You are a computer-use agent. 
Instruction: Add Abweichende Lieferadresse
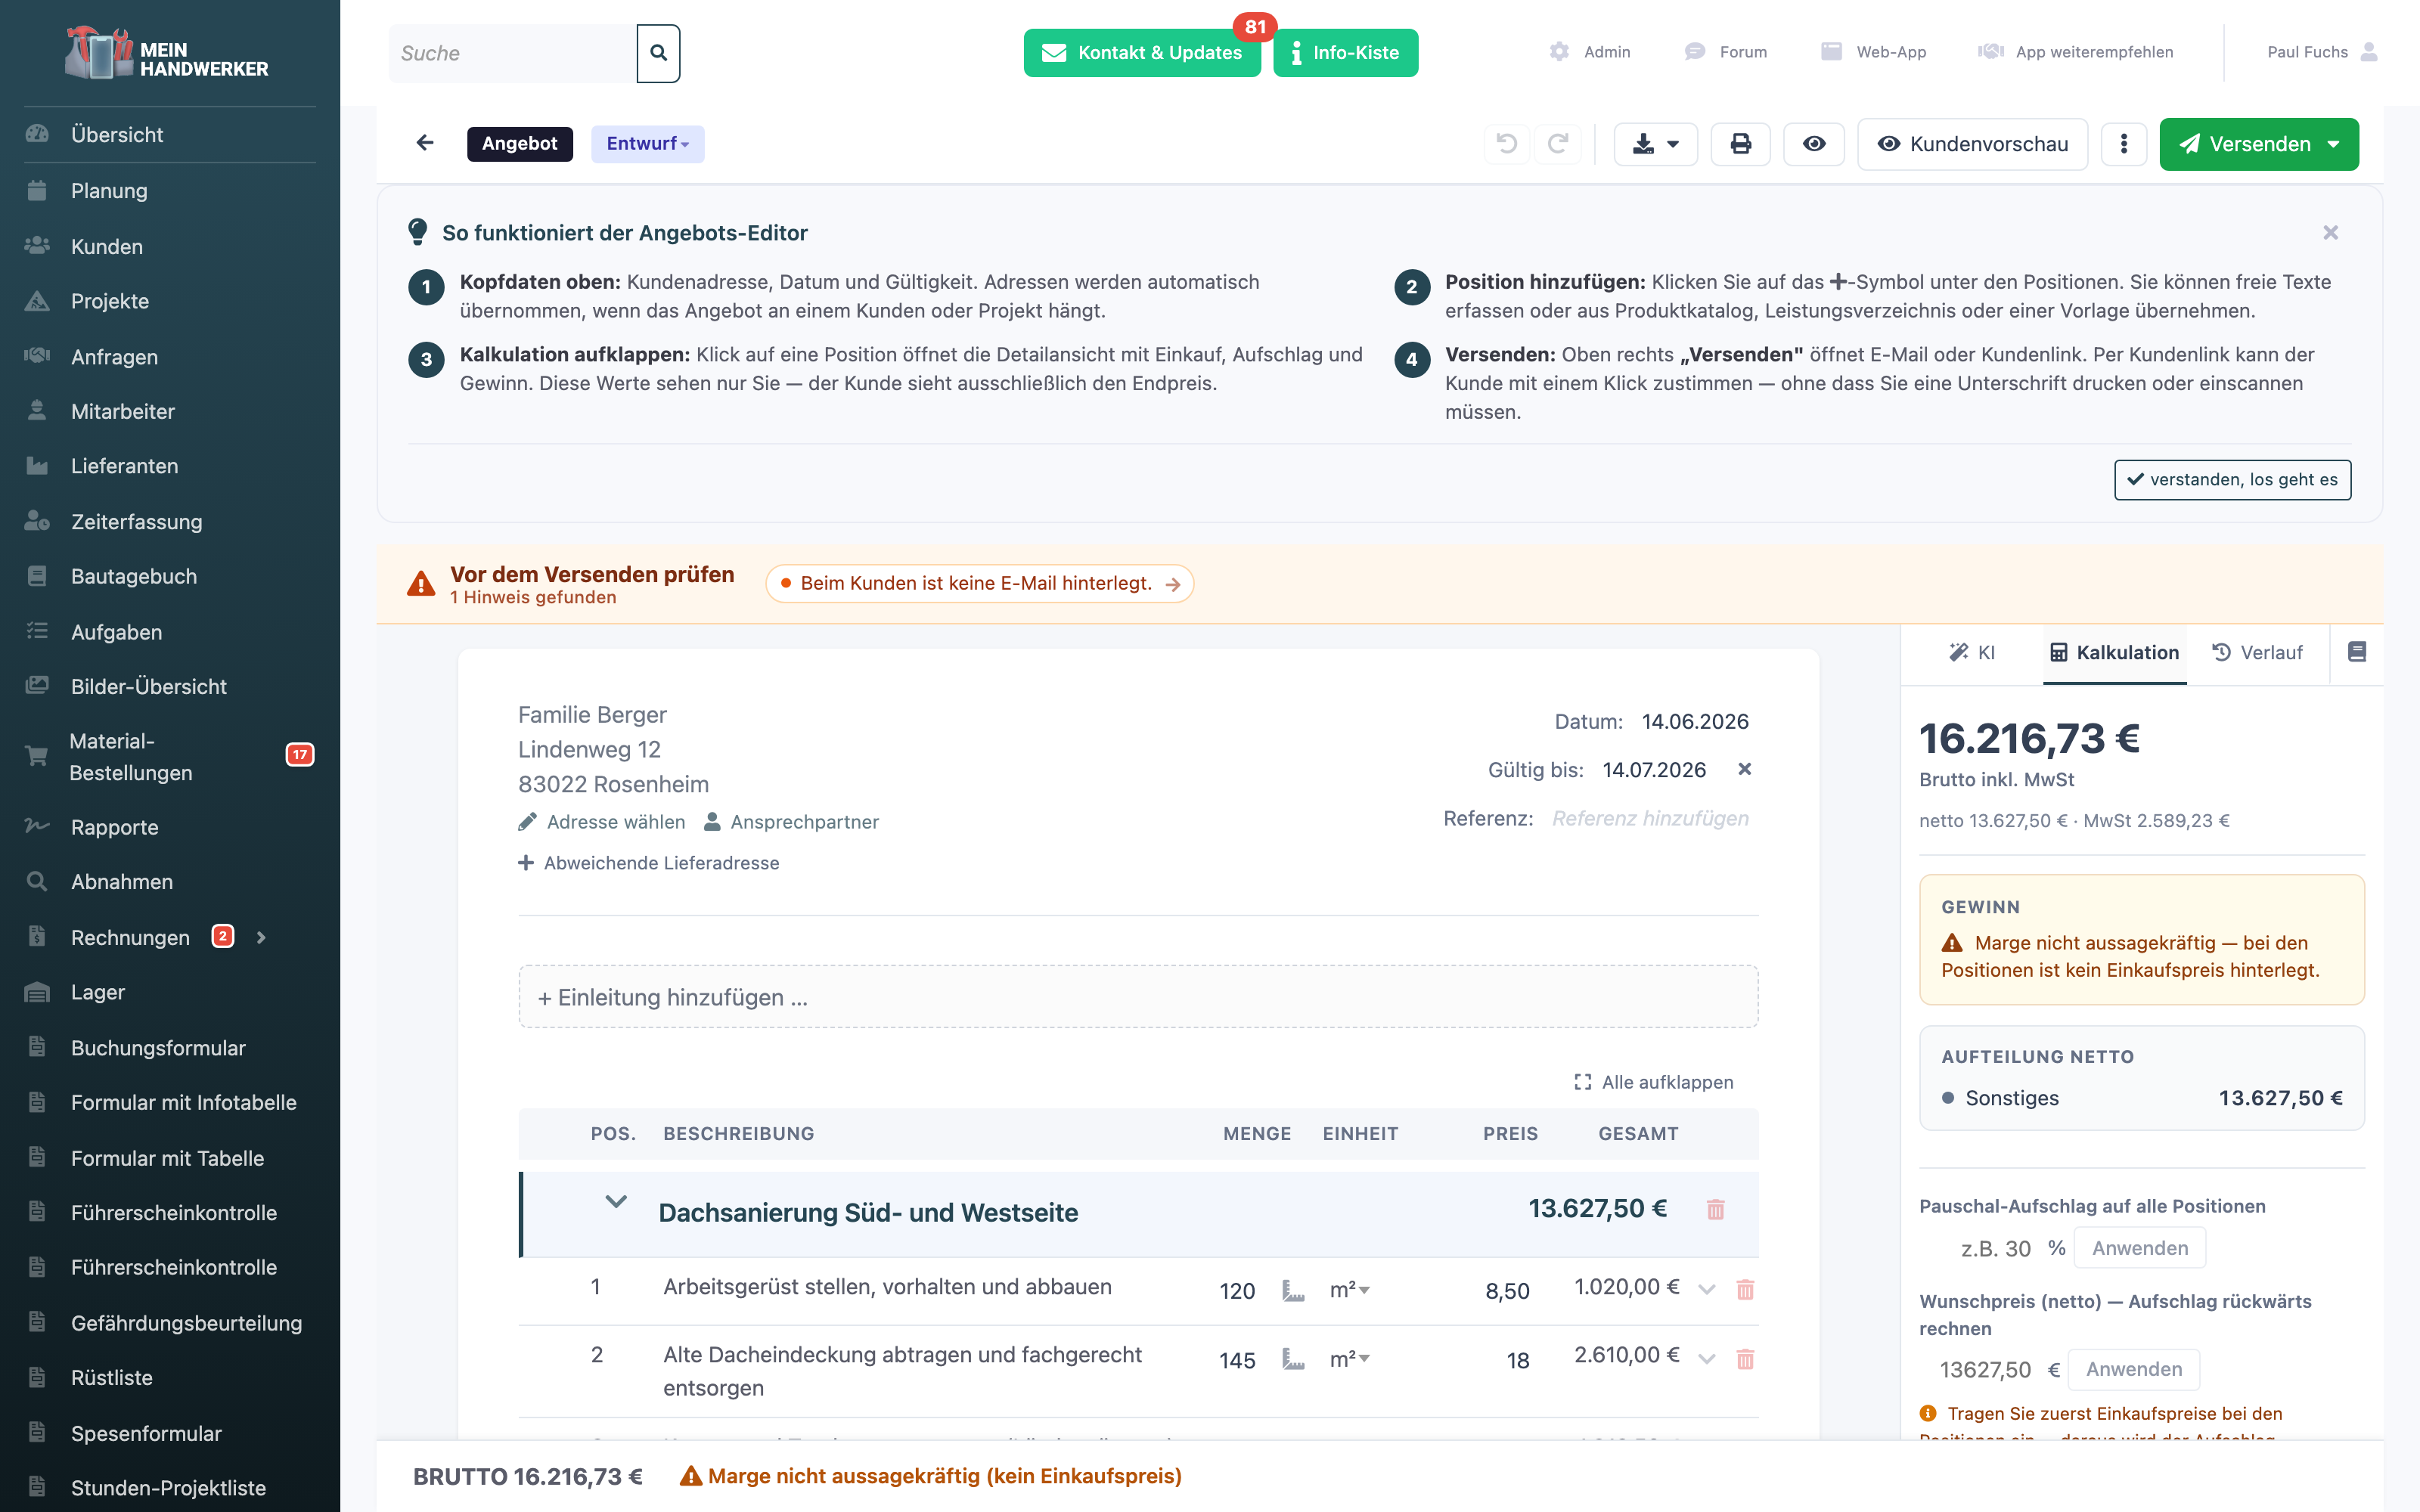click(x=648, y=863)
